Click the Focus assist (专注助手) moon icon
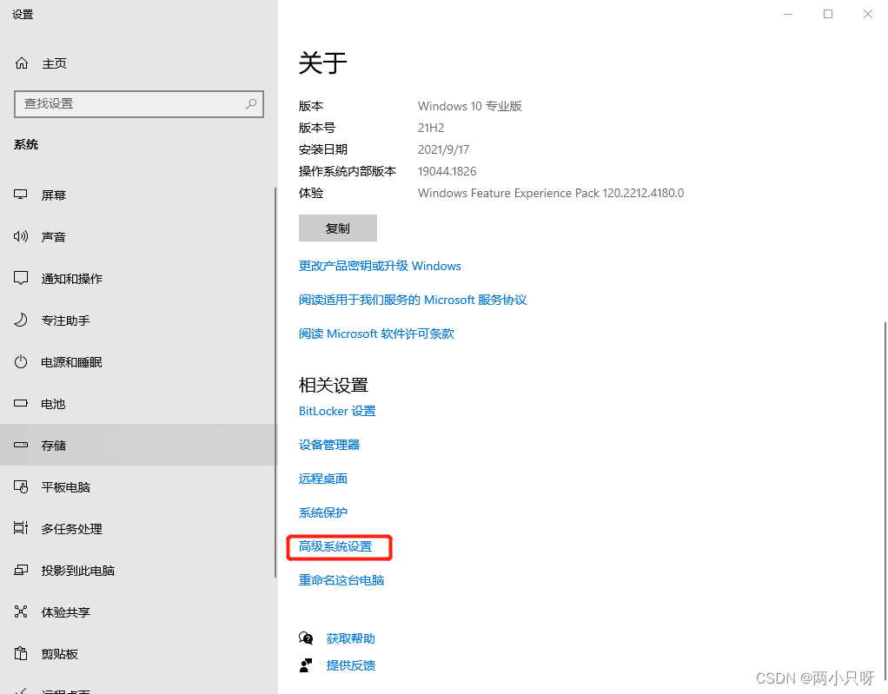Viewport: 888px width, 694px height. (20, 320)
